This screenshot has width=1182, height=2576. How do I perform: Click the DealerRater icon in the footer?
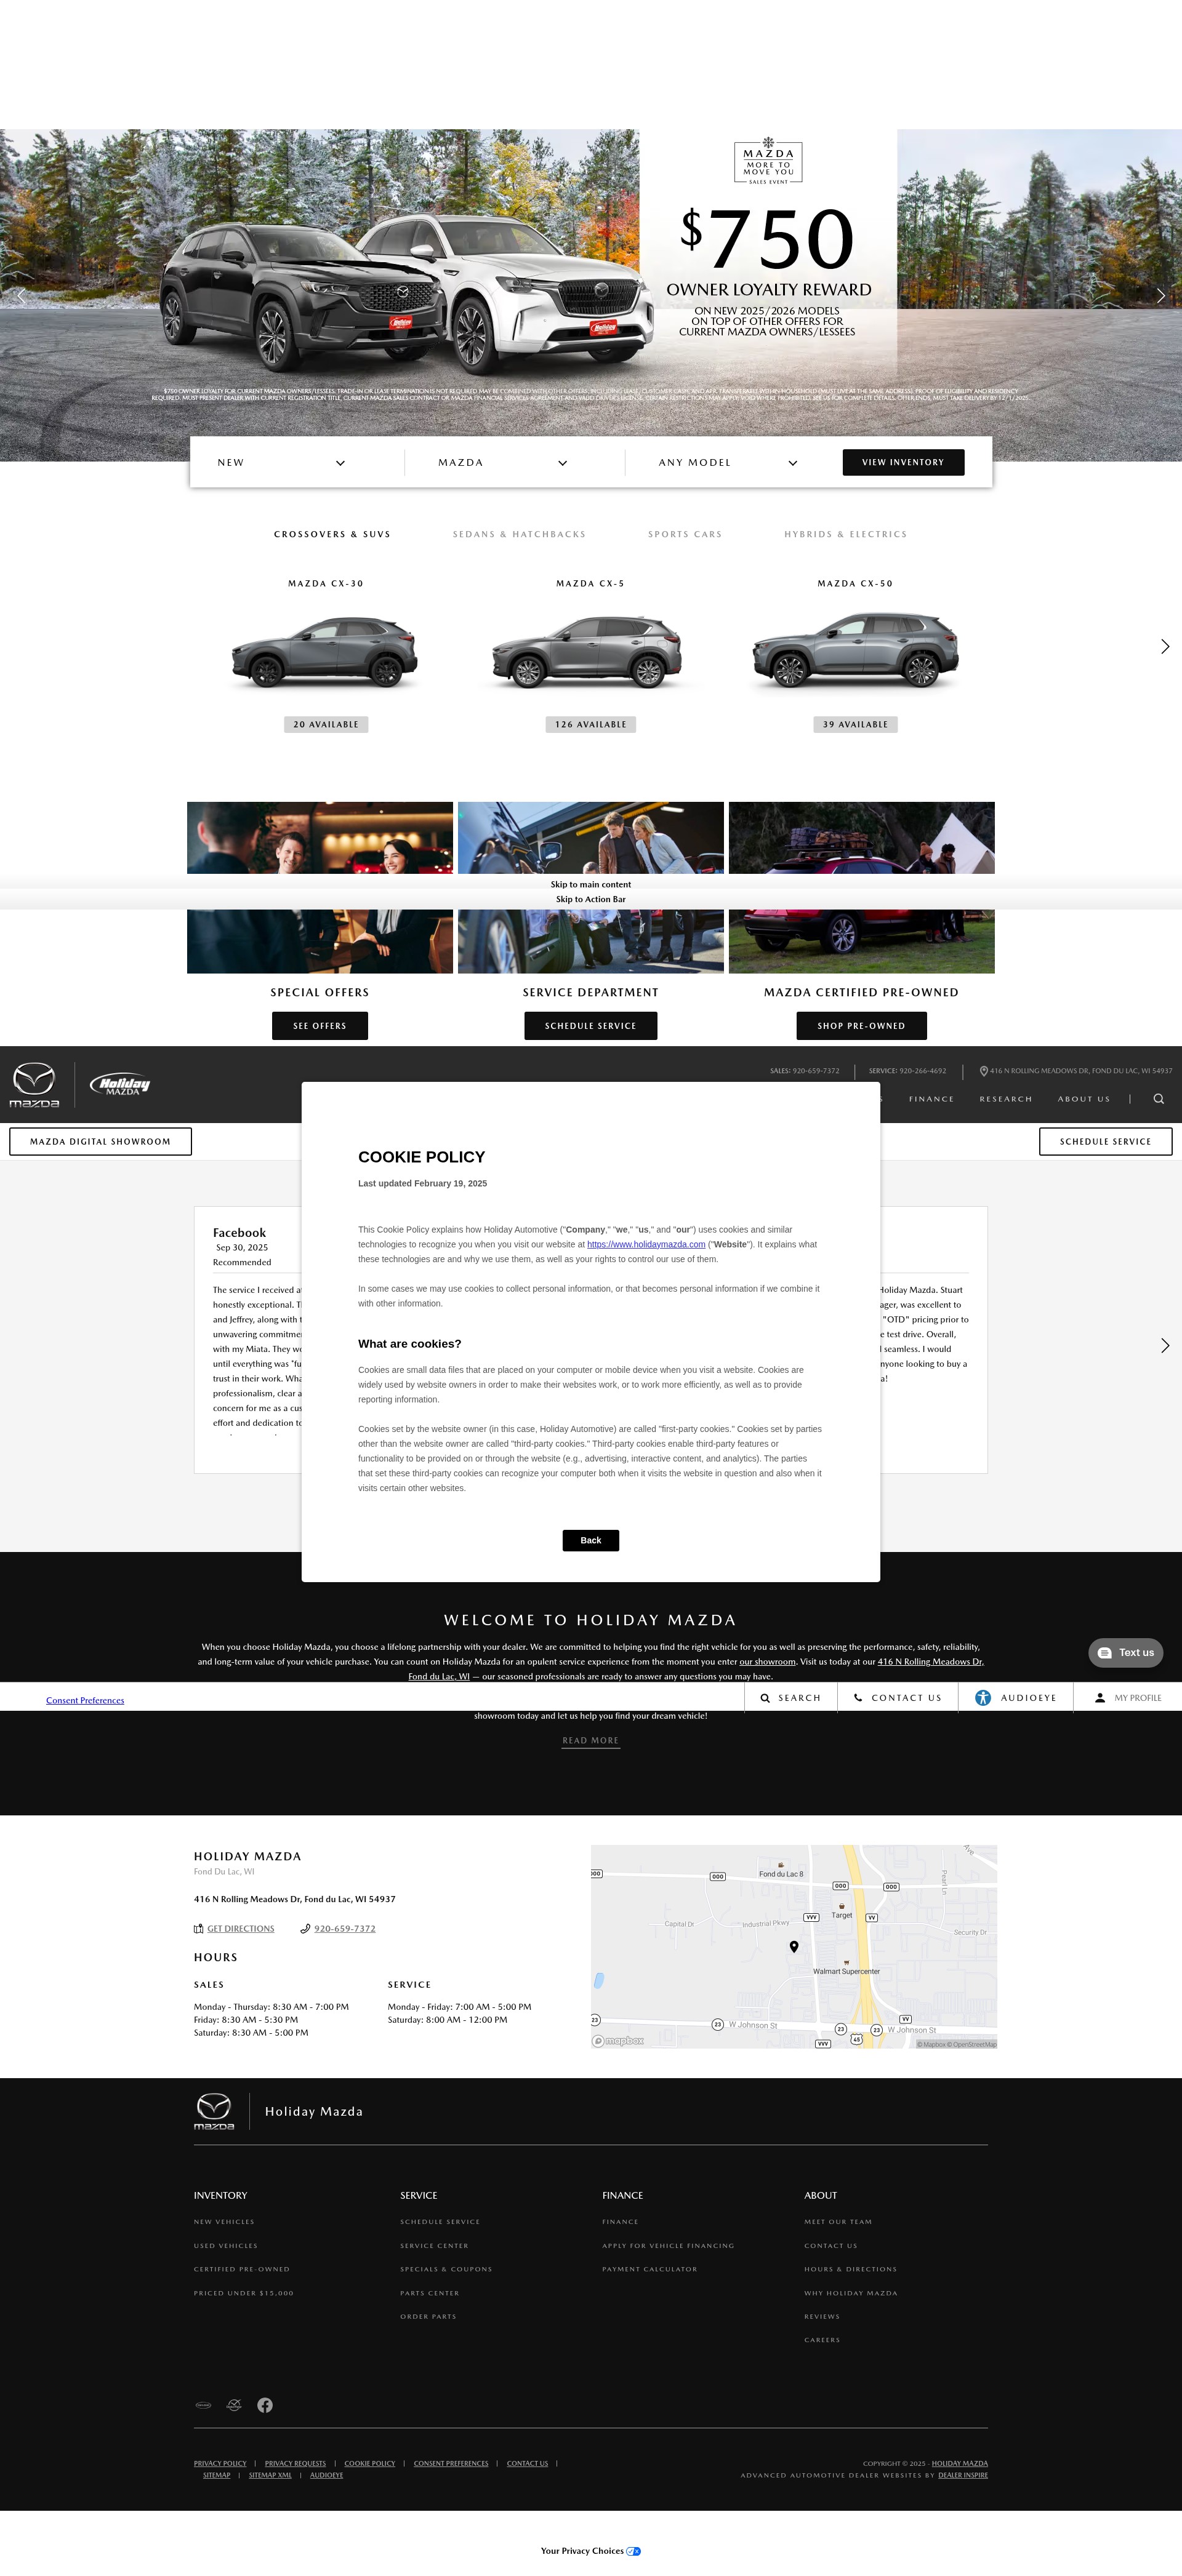tap(234, 2405)
